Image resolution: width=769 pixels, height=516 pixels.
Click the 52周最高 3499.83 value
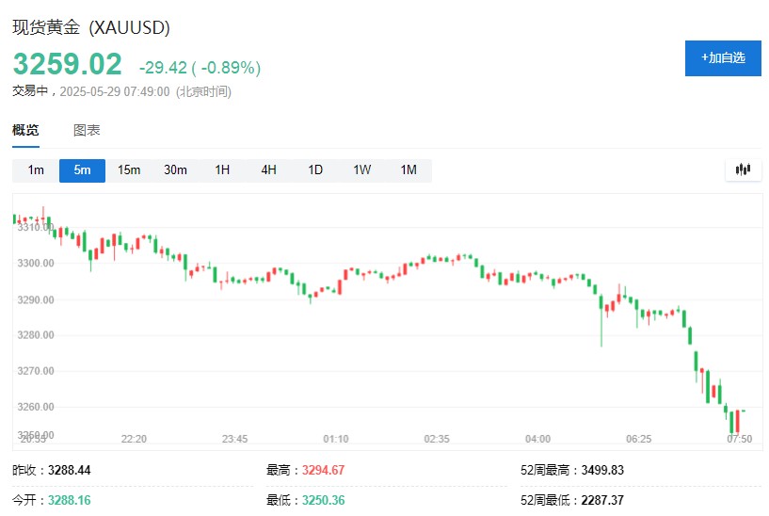pos(602,470)
